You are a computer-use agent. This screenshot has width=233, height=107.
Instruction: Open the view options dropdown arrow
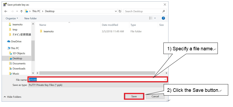click(x=155, y=18)
